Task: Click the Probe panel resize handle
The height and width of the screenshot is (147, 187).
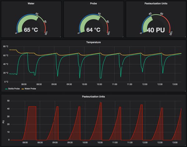Action: [x=123, y=37]
